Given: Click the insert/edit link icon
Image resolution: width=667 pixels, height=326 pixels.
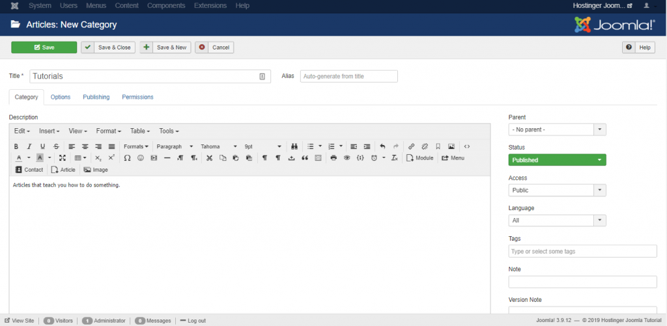Looking at the screenshot, I should pos(411,146).
